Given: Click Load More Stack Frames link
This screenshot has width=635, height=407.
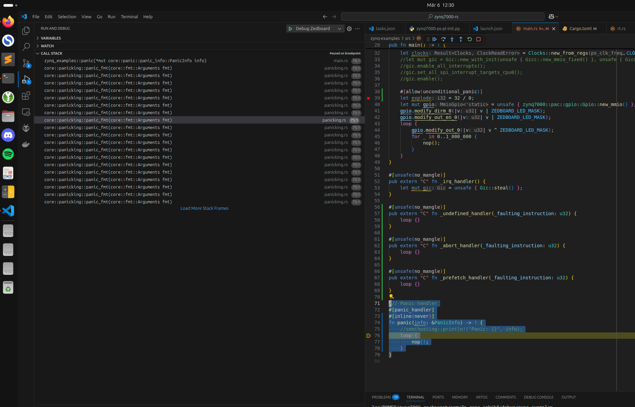Looking at the screenshot, I should point(204,208).
